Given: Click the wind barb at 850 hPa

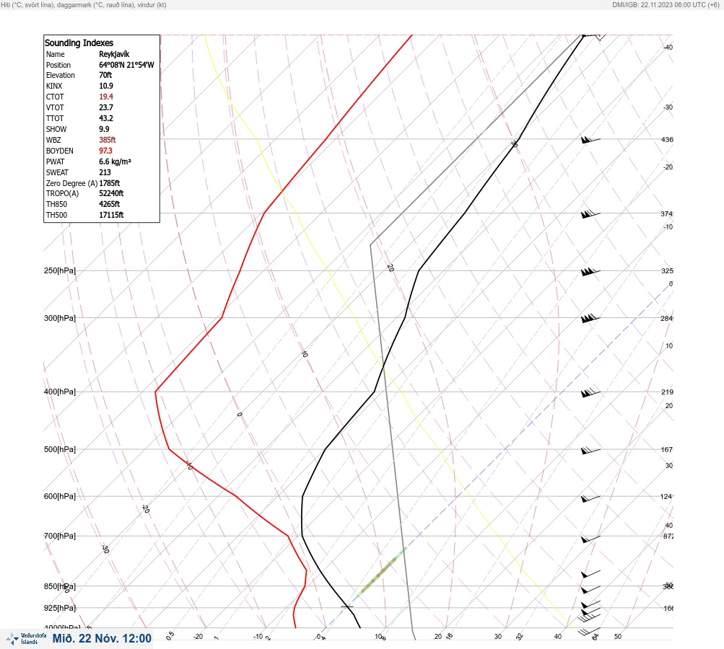Looking at the screenshot, I should [x=590, y=589].
